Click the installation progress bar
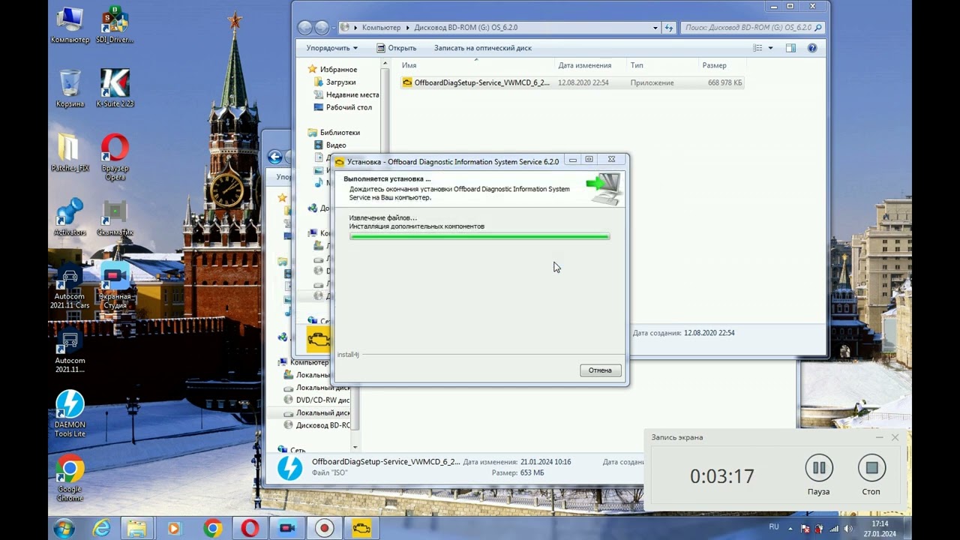This screenshot has height=540, width=960. pyautogui.click(x=479, y=236)
